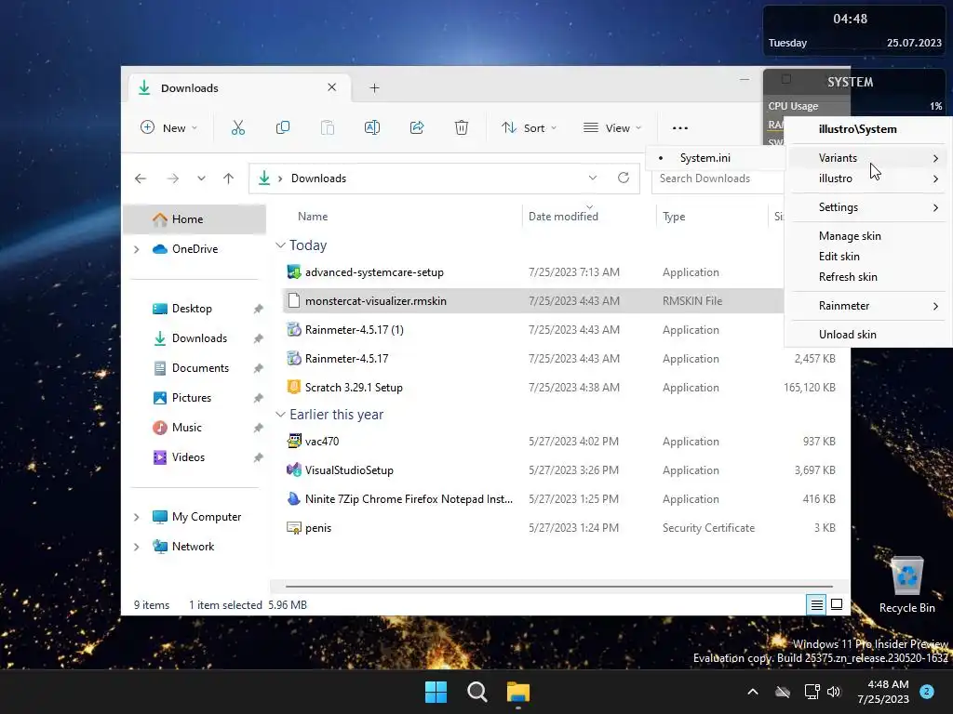Open the Settings submenu in skin menu

click(868, 207)
